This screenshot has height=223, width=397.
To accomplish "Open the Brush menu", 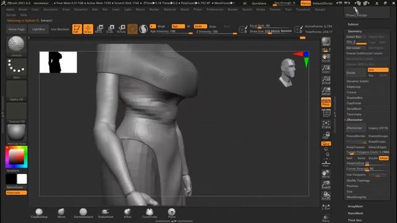I will [x=23, y=9].
